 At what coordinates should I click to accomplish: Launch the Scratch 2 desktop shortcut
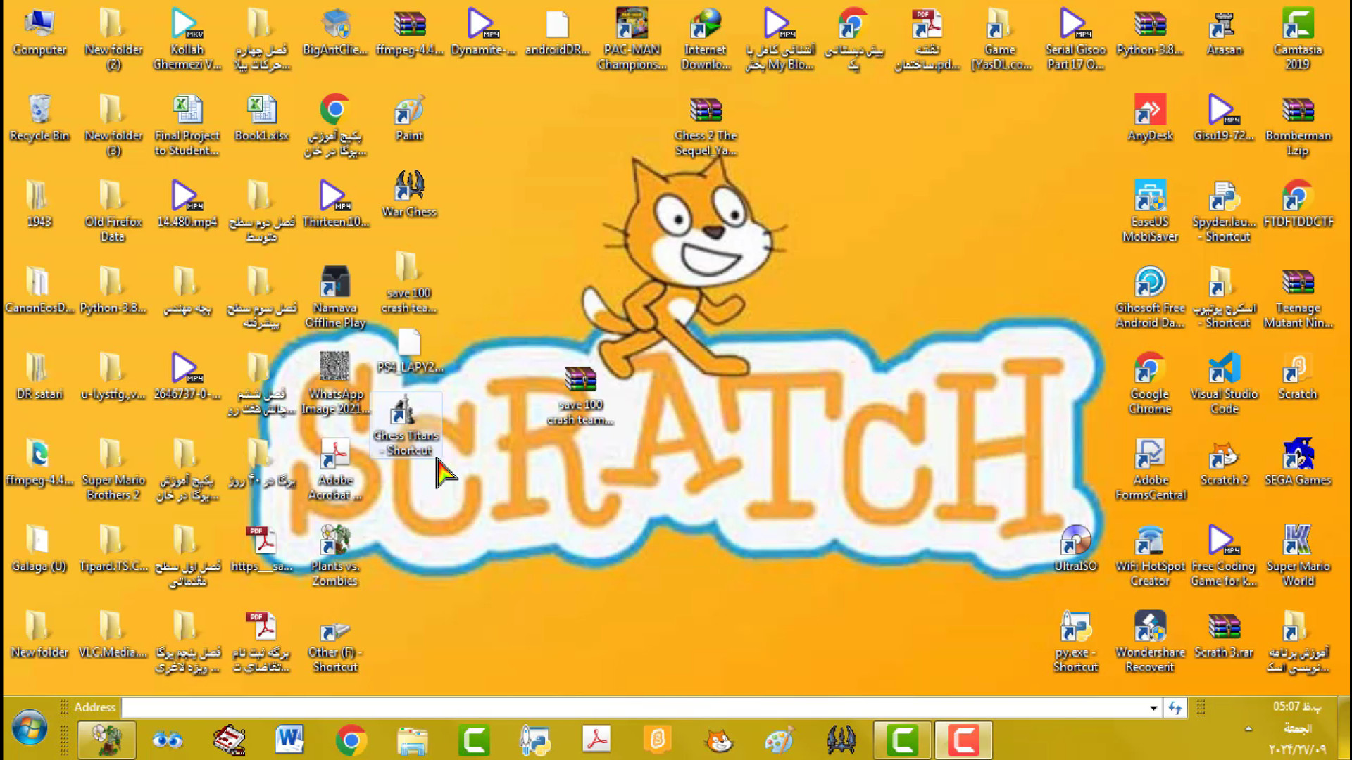point(1224,463)
